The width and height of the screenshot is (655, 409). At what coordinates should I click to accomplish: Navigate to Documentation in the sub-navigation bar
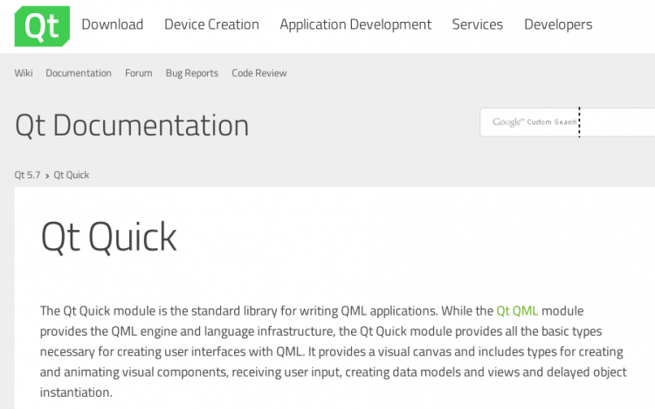(79, 73)
